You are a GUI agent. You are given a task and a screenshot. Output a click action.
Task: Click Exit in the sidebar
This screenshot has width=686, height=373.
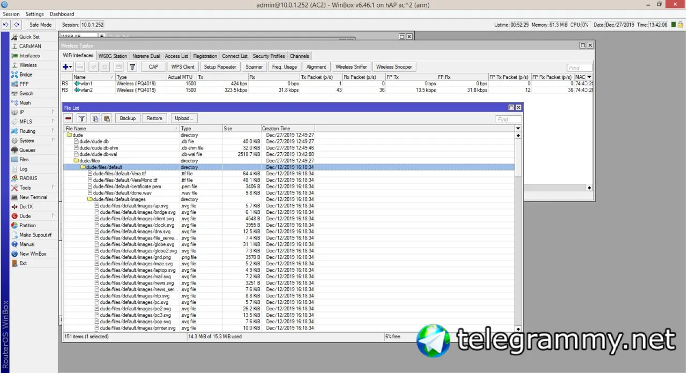click(x=23, y=263)
